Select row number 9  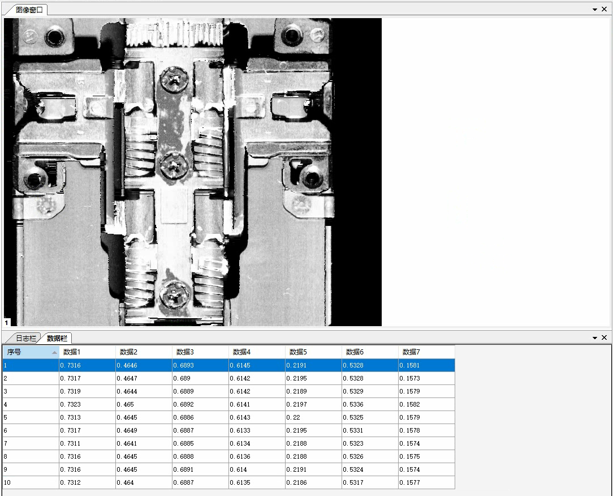[31, 469]
